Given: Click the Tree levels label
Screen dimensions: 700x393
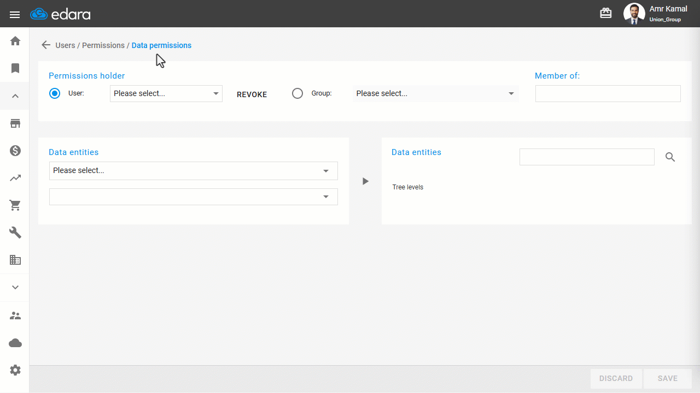Looking at the screenshot, I should (408, 187).
